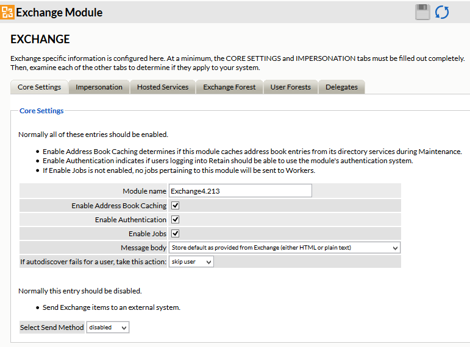Open the Select Send Method dropdown
Viewport: 470px width, 347px height.
click(x=108, y=328)
